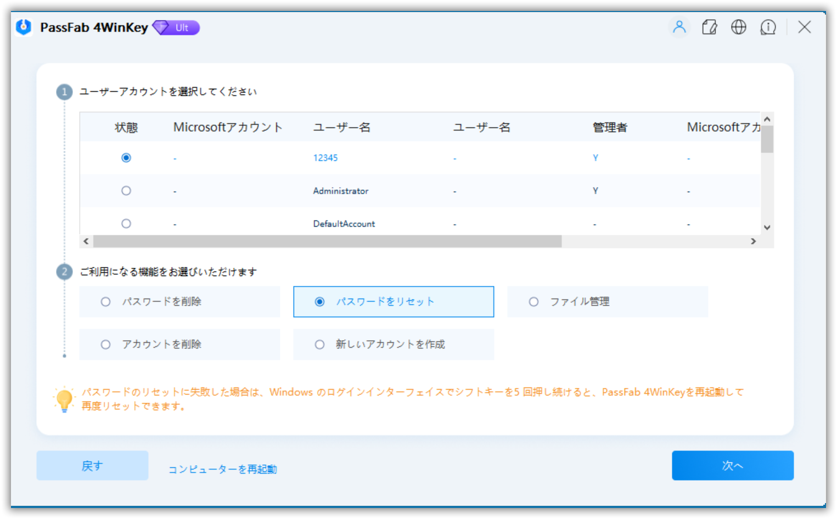
Task: Click the info help icon
Action: click(x=768, y=27)
